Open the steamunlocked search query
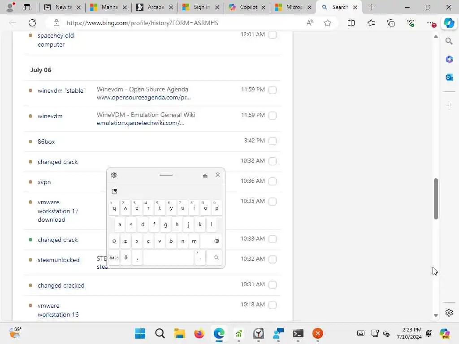The image size is (459, 344). 59,260
